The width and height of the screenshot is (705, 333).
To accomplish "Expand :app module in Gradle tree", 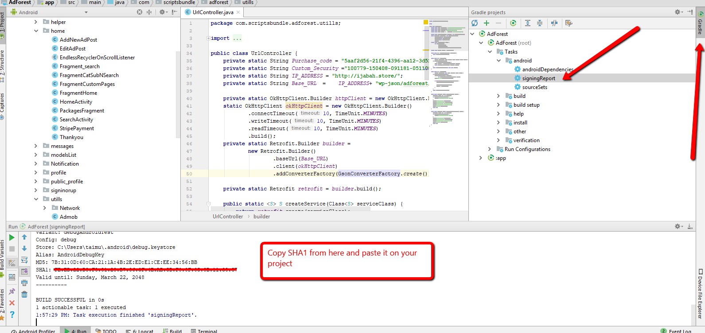I will (481, 158).
